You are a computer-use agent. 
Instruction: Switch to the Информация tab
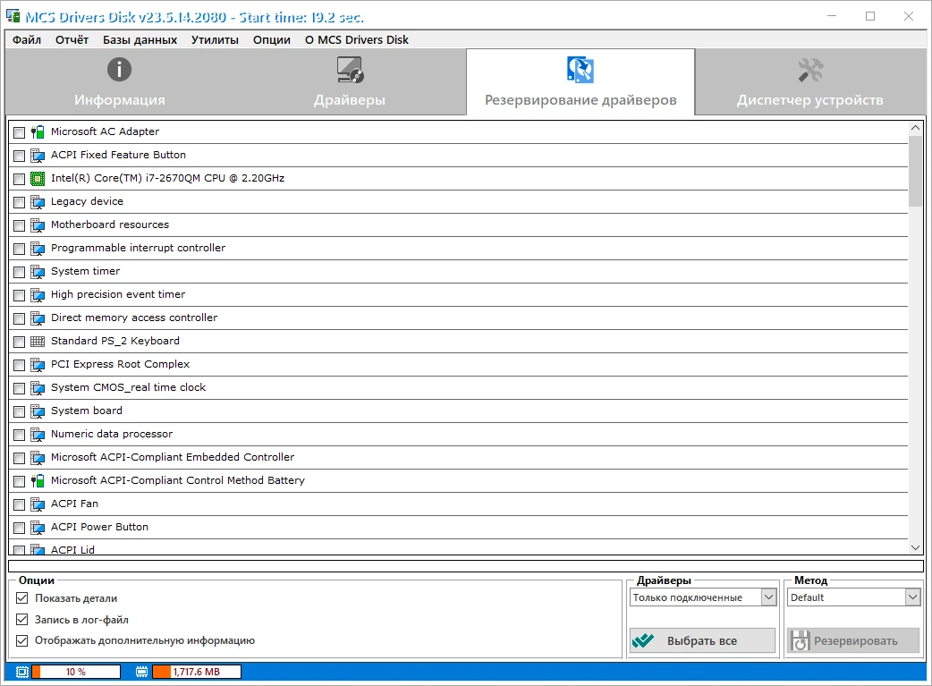point(120,82)
